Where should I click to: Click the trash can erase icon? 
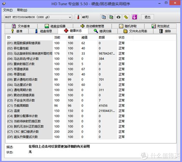161,31
